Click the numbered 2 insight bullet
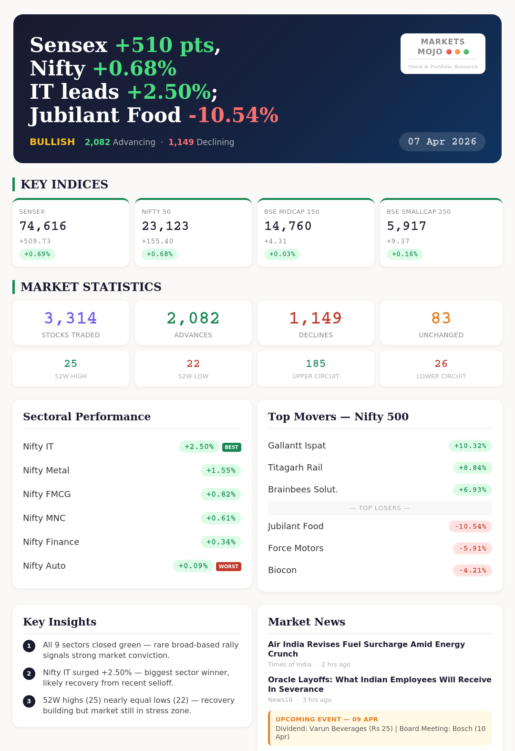Viewport: 515px width, 751px height. tap(29, 674)
